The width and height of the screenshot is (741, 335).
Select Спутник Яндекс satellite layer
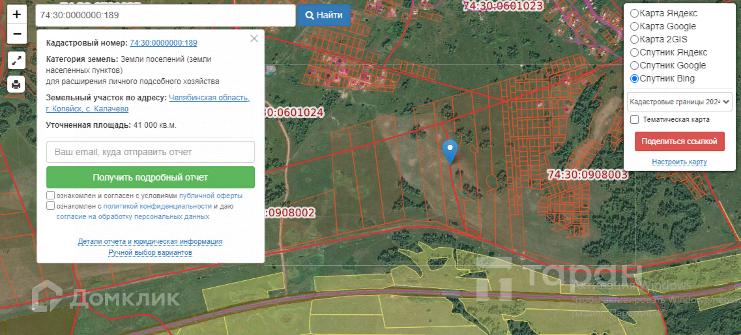pos(635,52)
